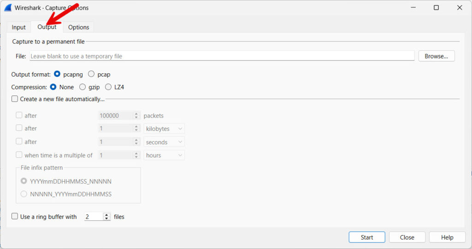Enable Use a ring buffer checkbox
472x249 pixels.
click(15, 217)
